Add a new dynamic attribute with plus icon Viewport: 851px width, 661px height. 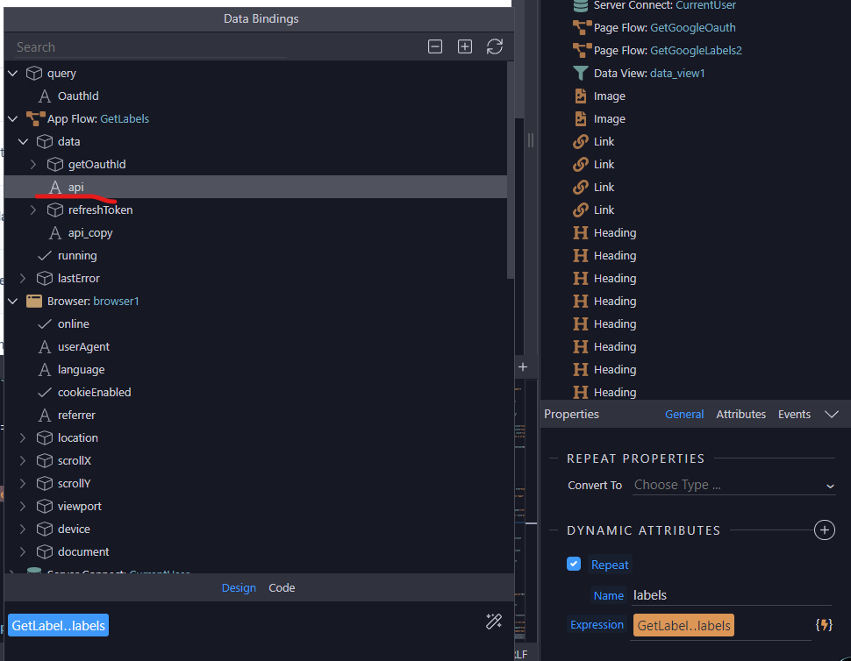tap(824, 530)
